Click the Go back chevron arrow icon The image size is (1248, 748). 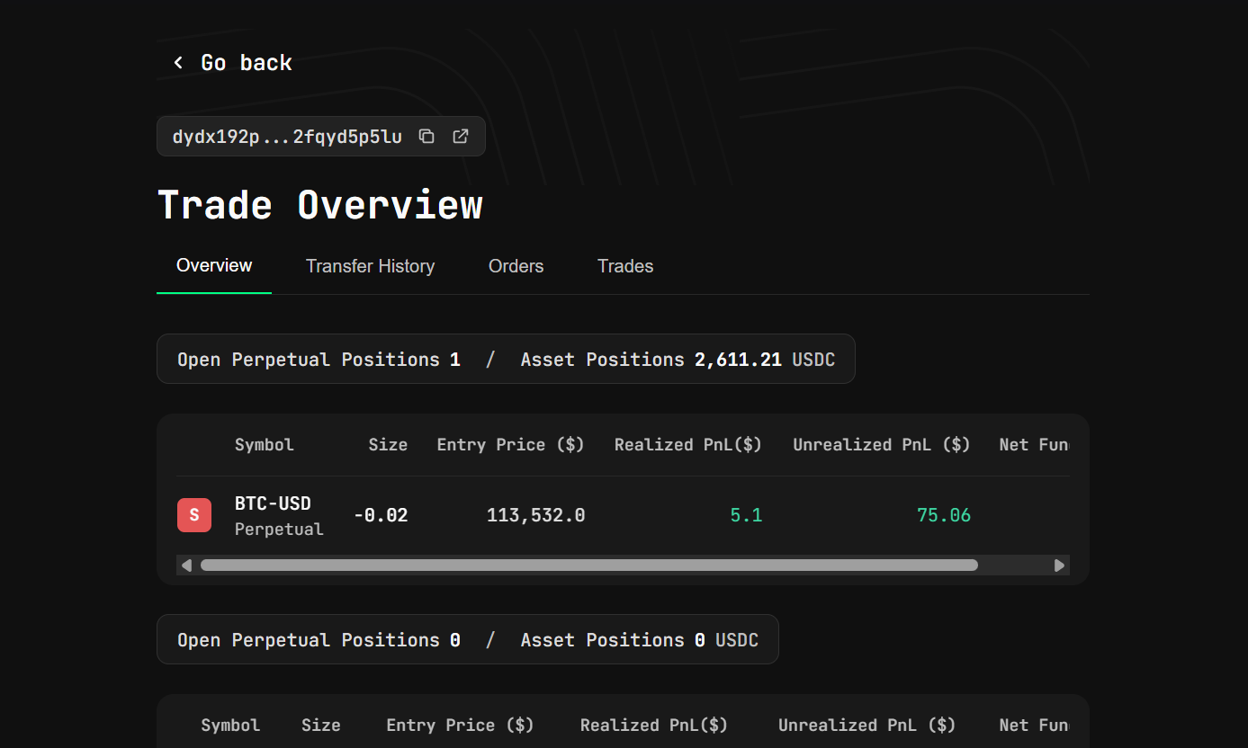[x=178, y=62]
